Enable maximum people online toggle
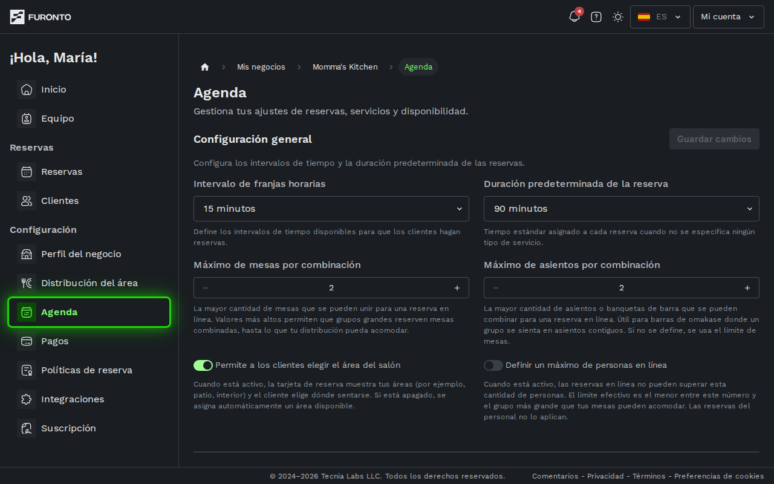774x484 pixels. coord(493,365)
